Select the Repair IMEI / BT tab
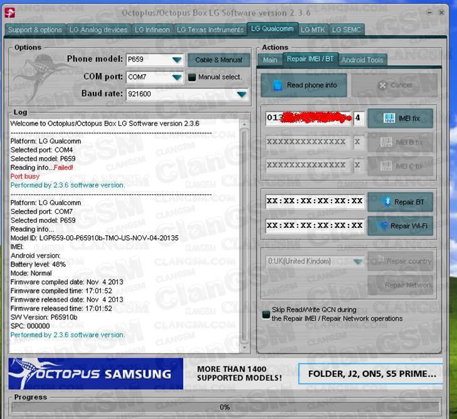This screenshot has width=457, height=419. 310,59
